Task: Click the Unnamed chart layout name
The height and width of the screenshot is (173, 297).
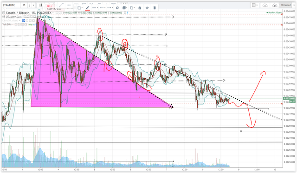Action: pos(286,5)
